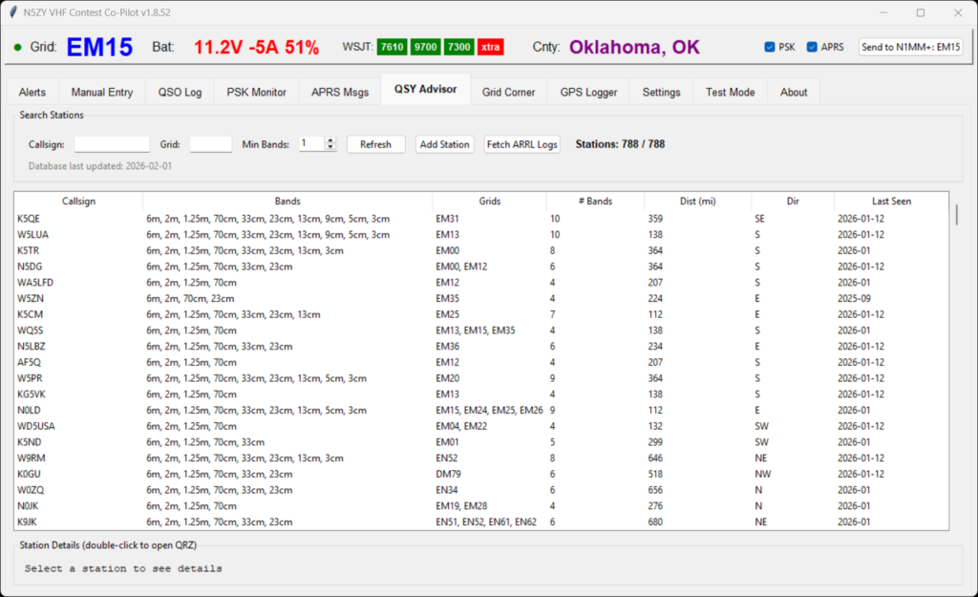
Task: Sort stations by # Bands column header
Action: pos(595,202)
